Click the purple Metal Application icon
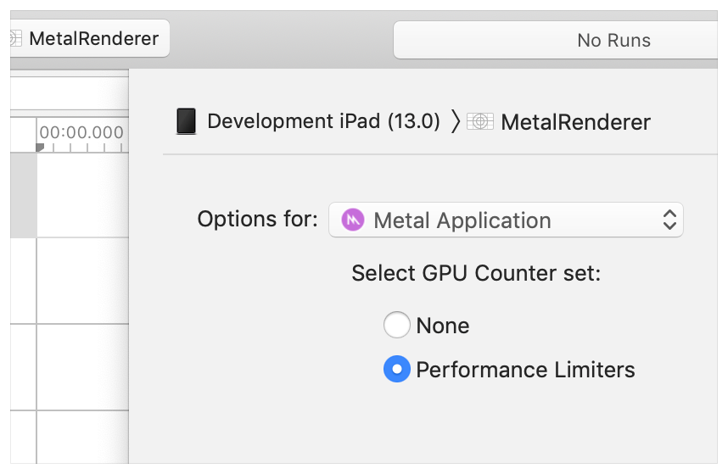Image resolution: width=728 pixels, height=474 pixels. click(352, 220)
